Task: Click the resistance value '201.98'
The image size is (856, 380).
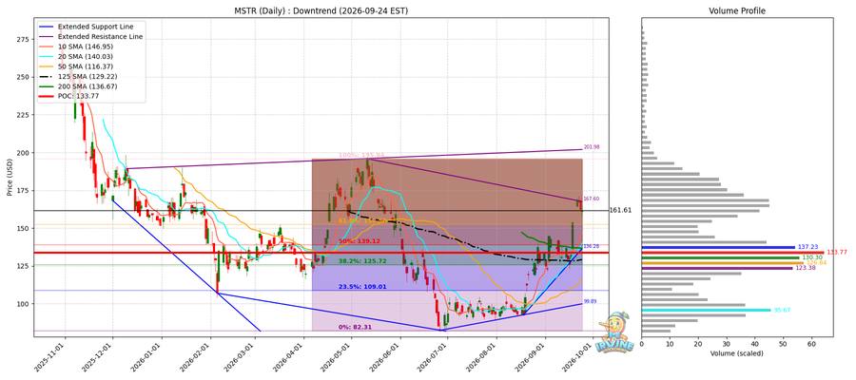Action: tap(592, 147)
